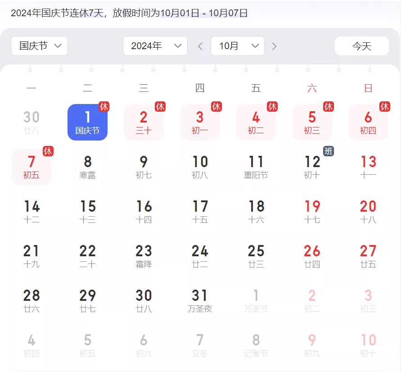This screenshot has width=401, height=372.
Task: Select October 11 重阳节 date
Action: 256,167
